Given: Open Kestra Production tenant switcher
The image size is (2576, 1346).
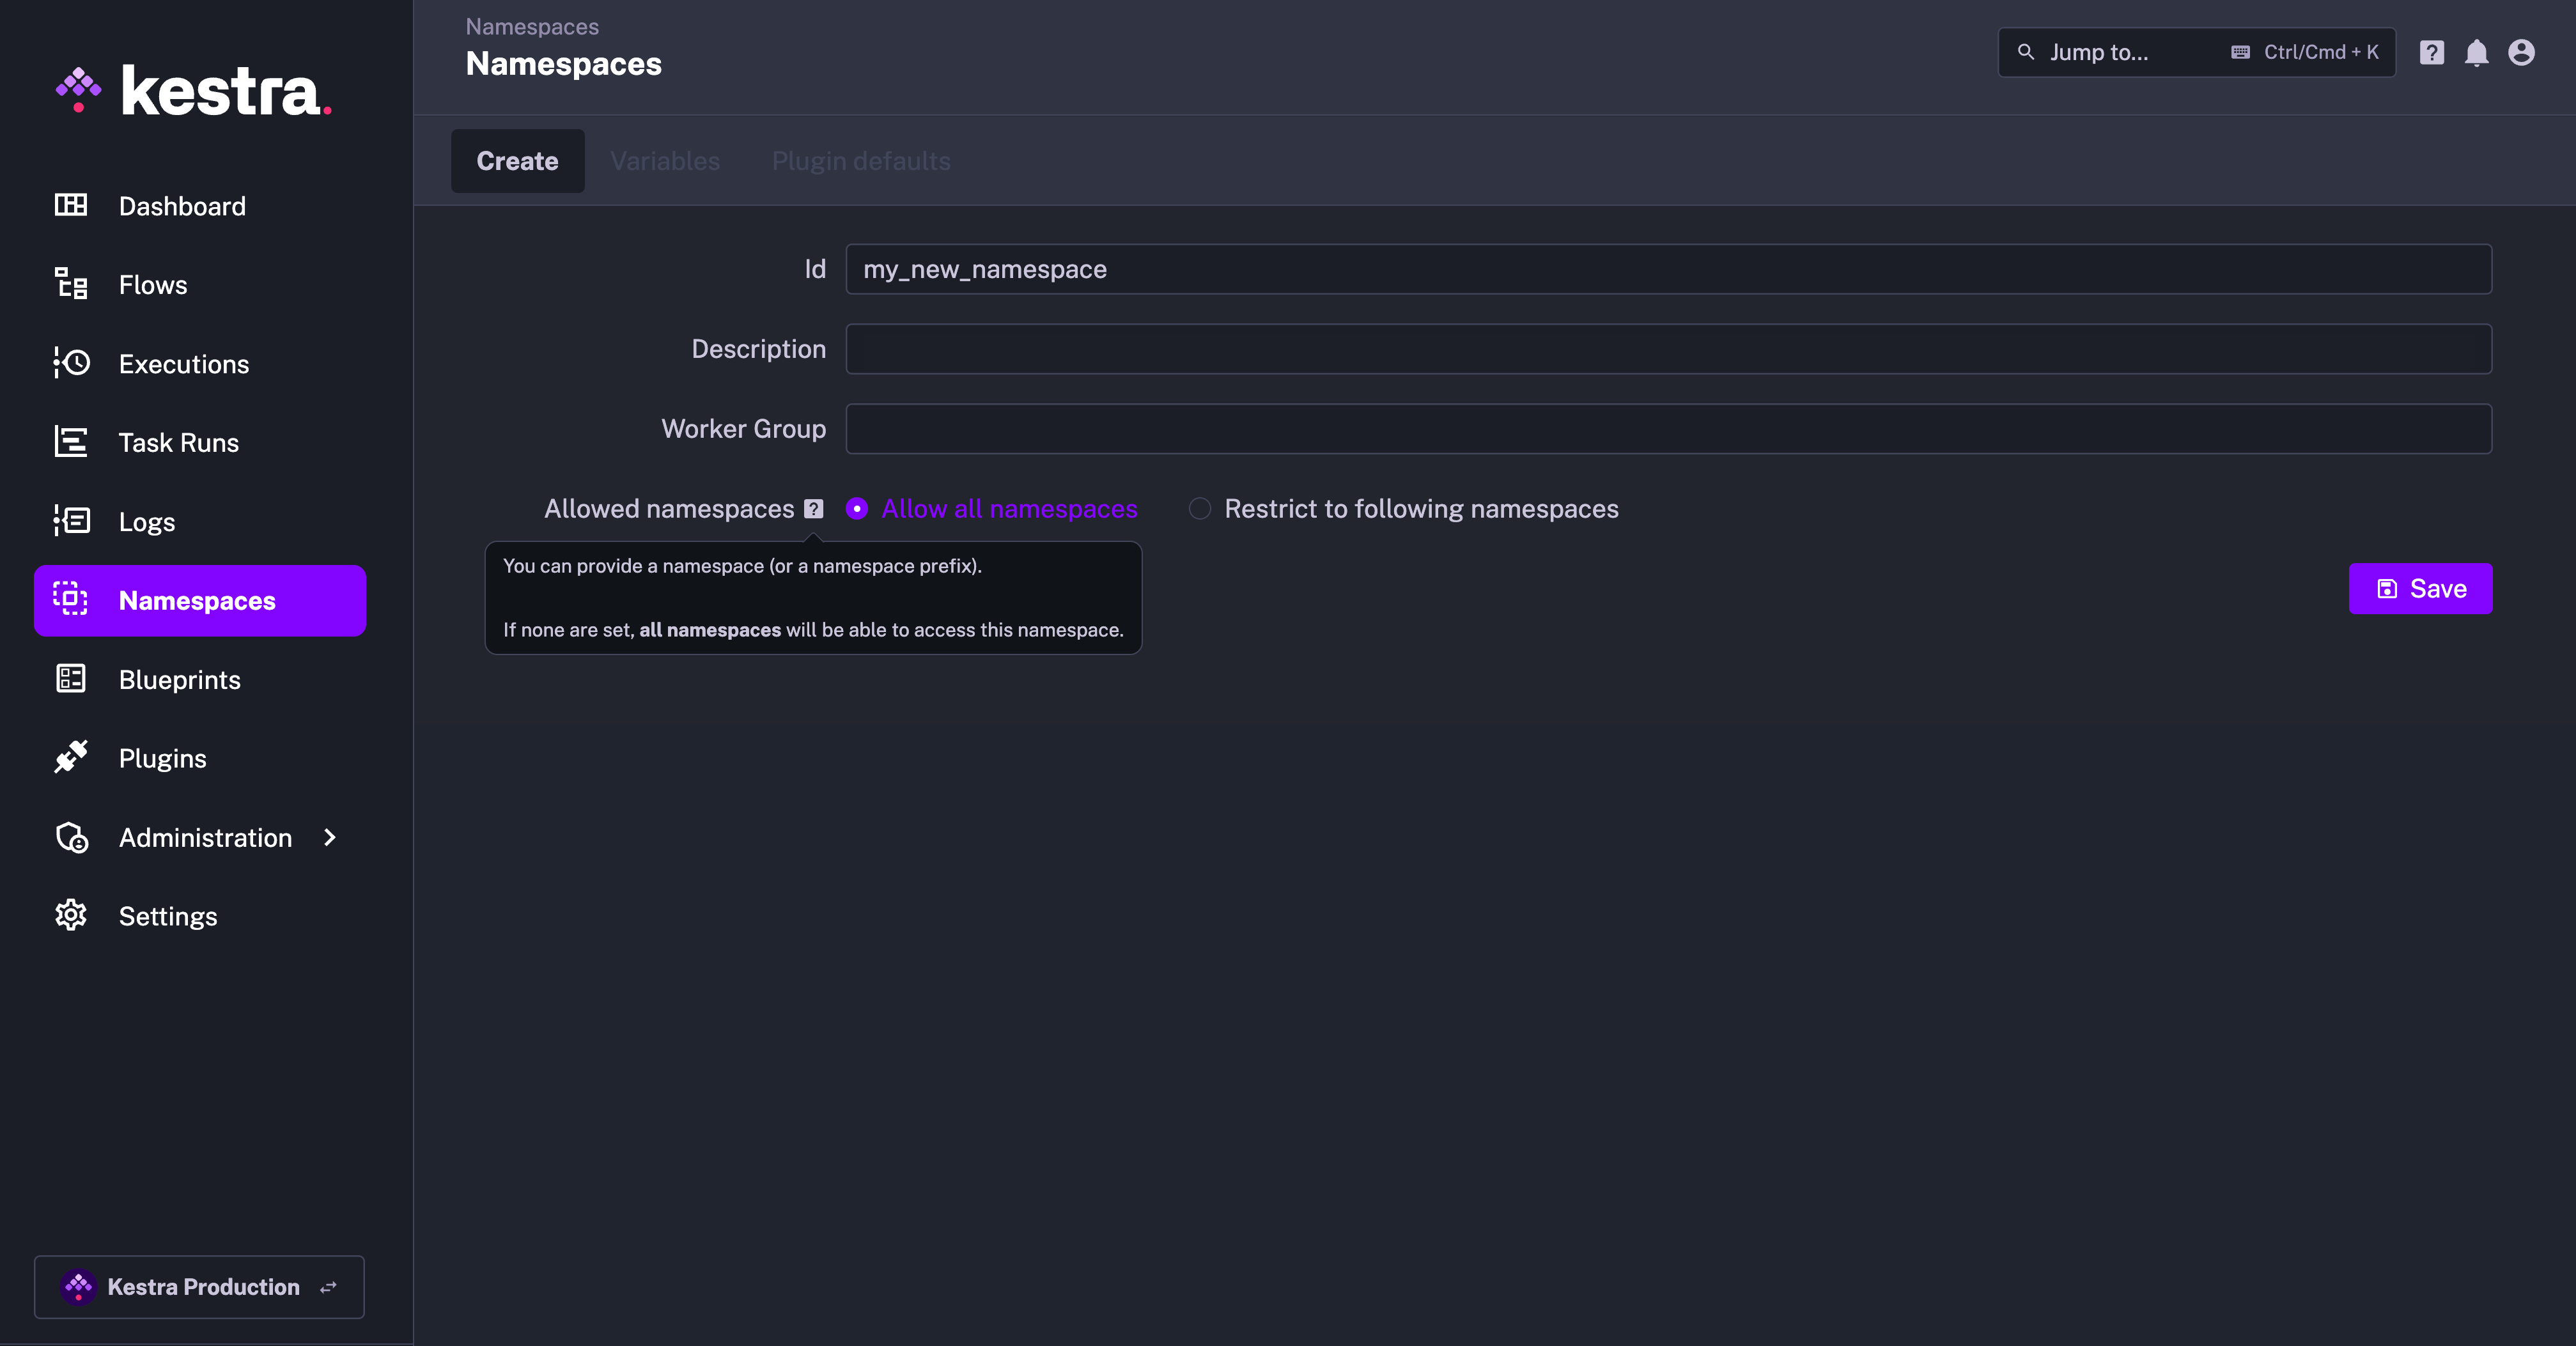Looking at the screenshot, I should (199, 1287).
